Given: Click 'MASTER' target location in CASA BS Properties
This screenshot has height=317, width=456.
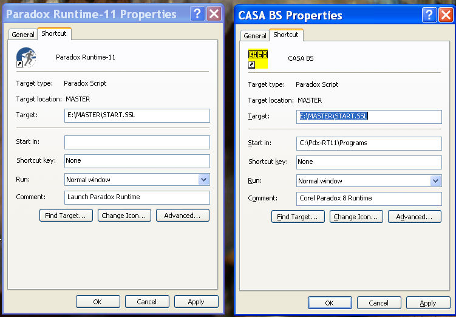Looking at the screenshot, I should coord(310,100).
